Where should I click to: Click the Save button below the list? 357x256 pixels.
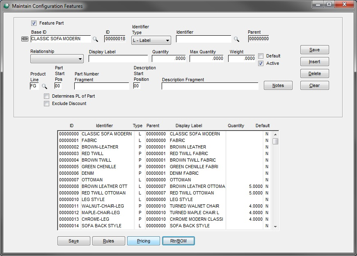74,241
